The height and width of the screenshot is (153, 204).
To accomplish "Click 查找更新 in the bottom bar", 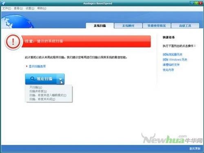I will [x=195, y=149].
